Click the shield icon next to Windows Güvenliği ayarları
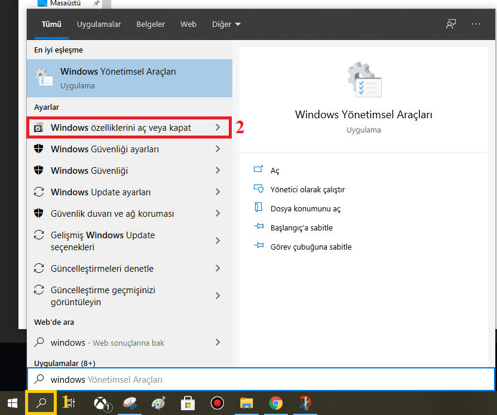 pyautogui.click(x=39, y=149)
